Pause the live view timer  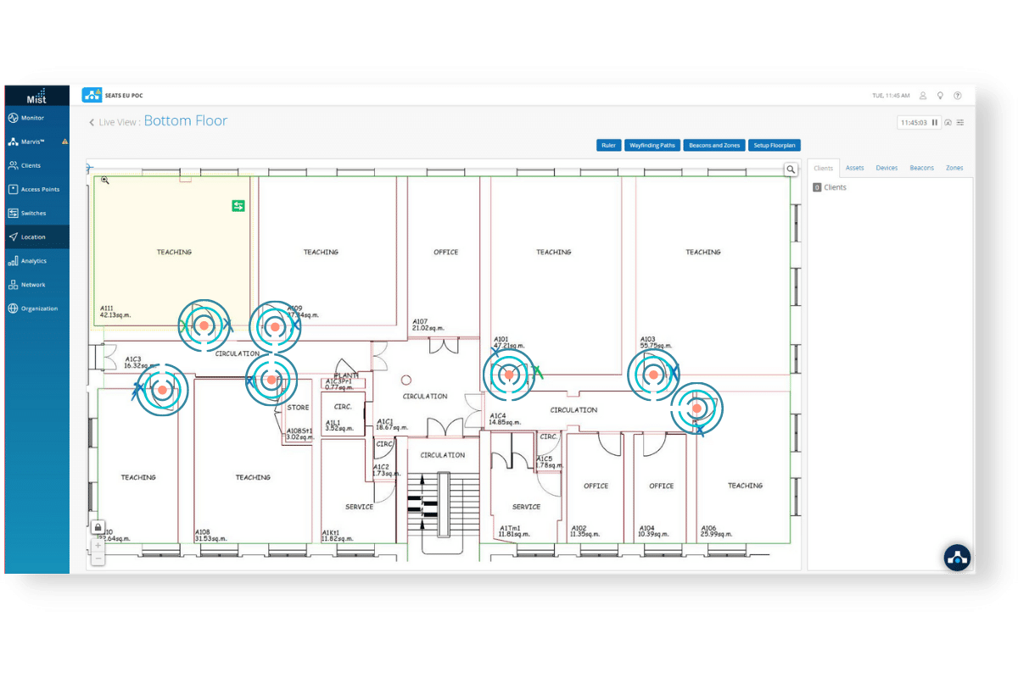pos(936,122)
